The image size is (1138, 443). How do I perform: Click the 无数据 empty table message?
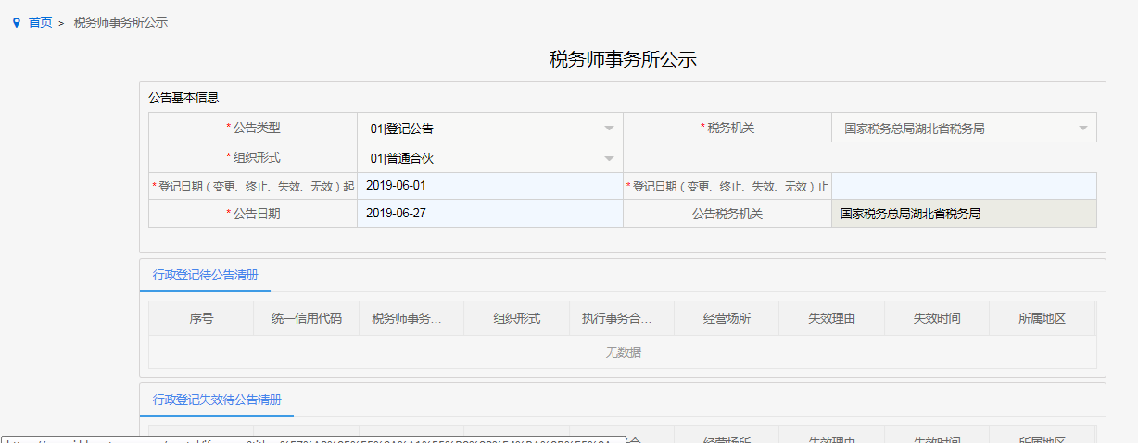click(x=623, y=351)
